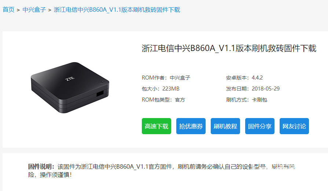The height and width of the screenshot is (191, 328).
Task: Click the 浙江电信中兴B860A_V1.1 breadcrumb link
Action: point(117,10)
